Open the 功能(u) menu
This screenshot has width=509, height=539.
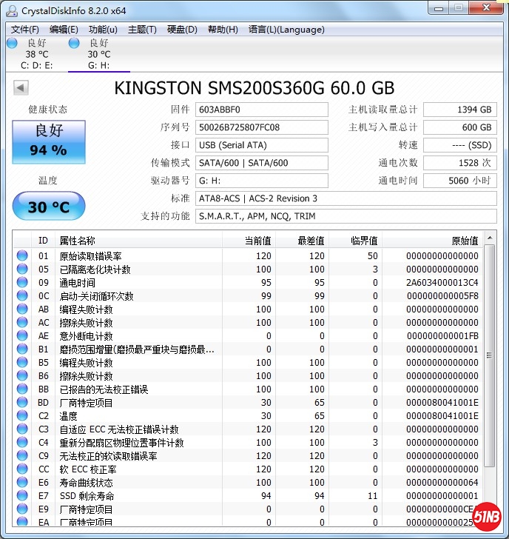(x=103, y=30)
